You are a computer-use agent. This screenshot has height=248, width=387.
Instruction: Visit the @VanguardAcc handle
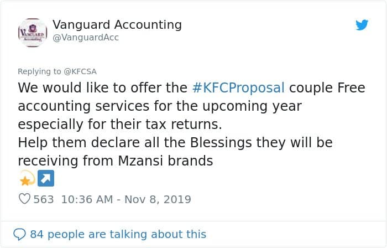[86, 38]
